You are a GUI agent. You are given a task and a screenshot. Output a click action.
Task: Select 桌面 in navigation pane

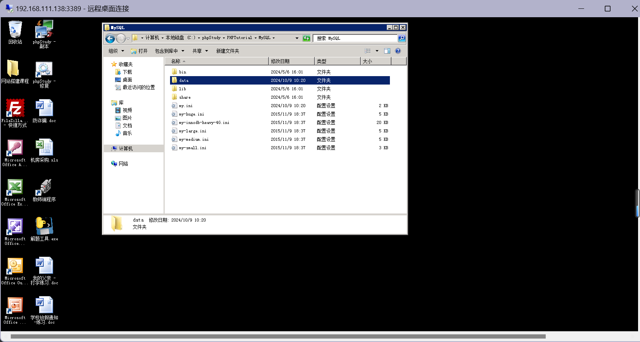[x=123, y=80]
